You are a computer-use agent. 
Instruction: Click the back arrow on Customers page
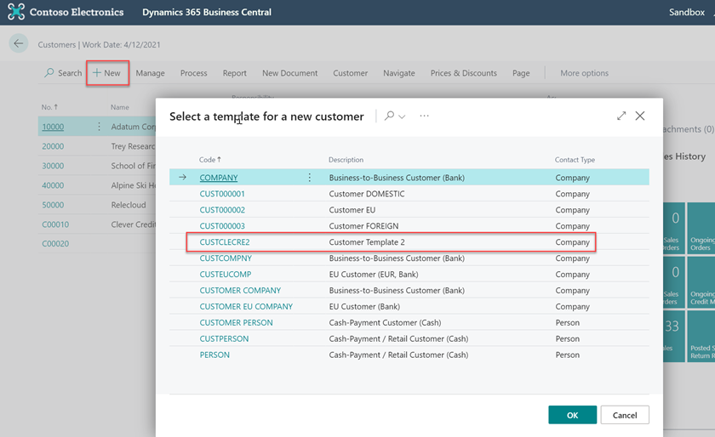point(19,43)
